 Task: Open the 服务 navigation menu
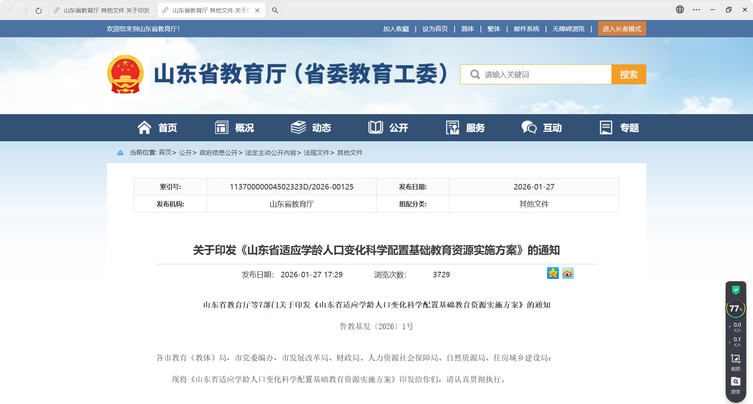coord(466,128)
